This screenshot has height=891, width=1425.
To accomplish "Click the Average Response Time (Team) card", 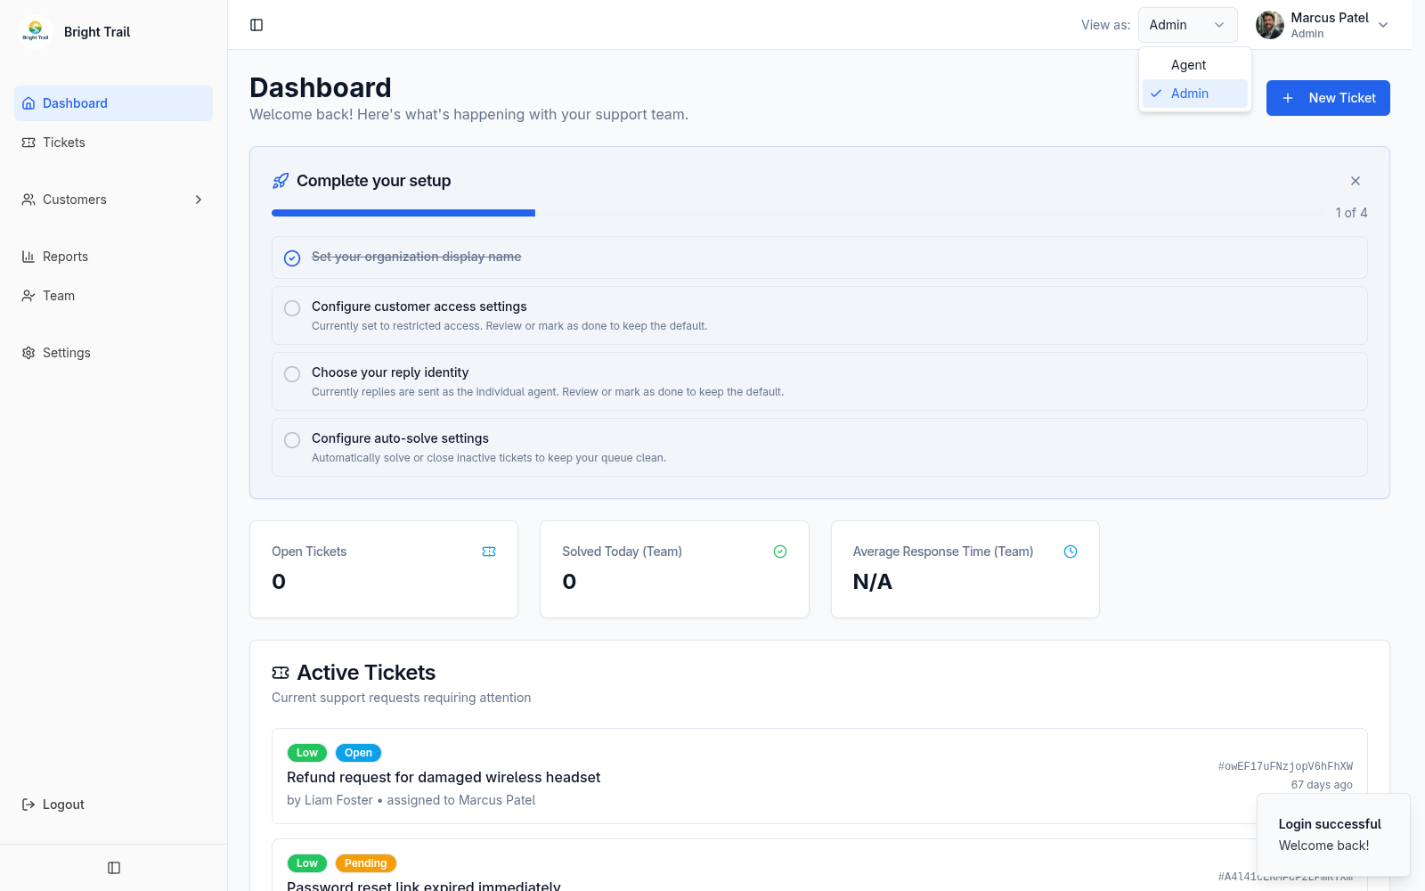I will point(965,569).
